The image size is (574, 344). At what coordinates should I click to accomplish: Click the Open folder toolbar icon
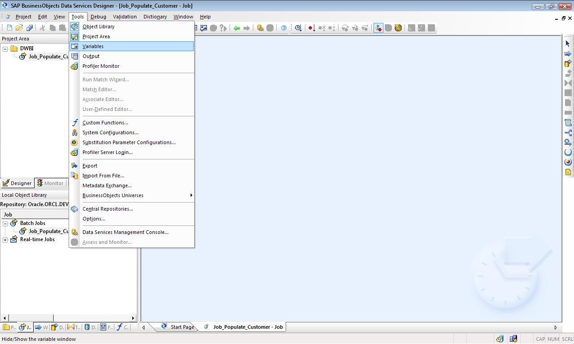click(19, 28)
